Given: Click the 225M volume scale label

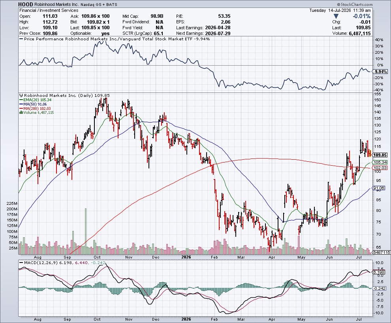Looking at the screenshot, I should [x=12, y=204].
